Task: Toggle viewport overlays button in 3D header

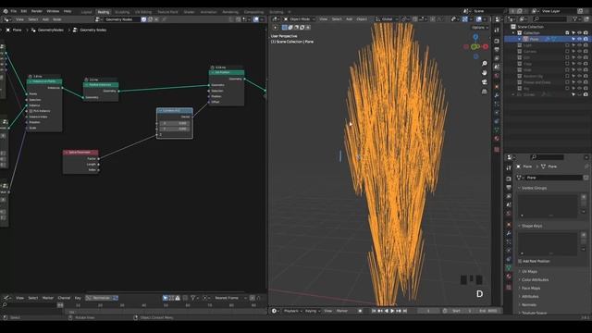Action: pos(479,18)
